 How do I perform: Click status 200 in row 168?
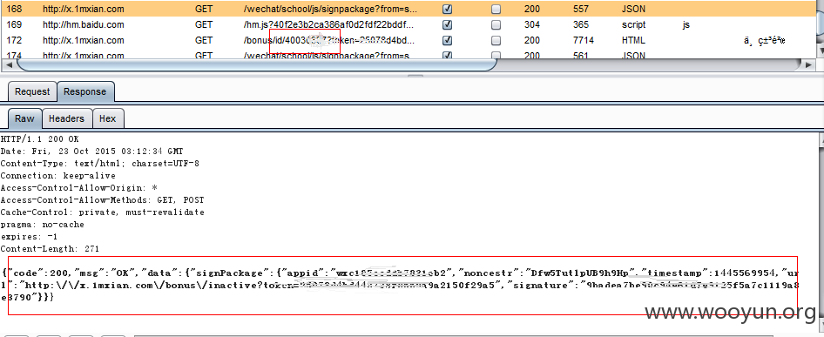pos(532,9)
